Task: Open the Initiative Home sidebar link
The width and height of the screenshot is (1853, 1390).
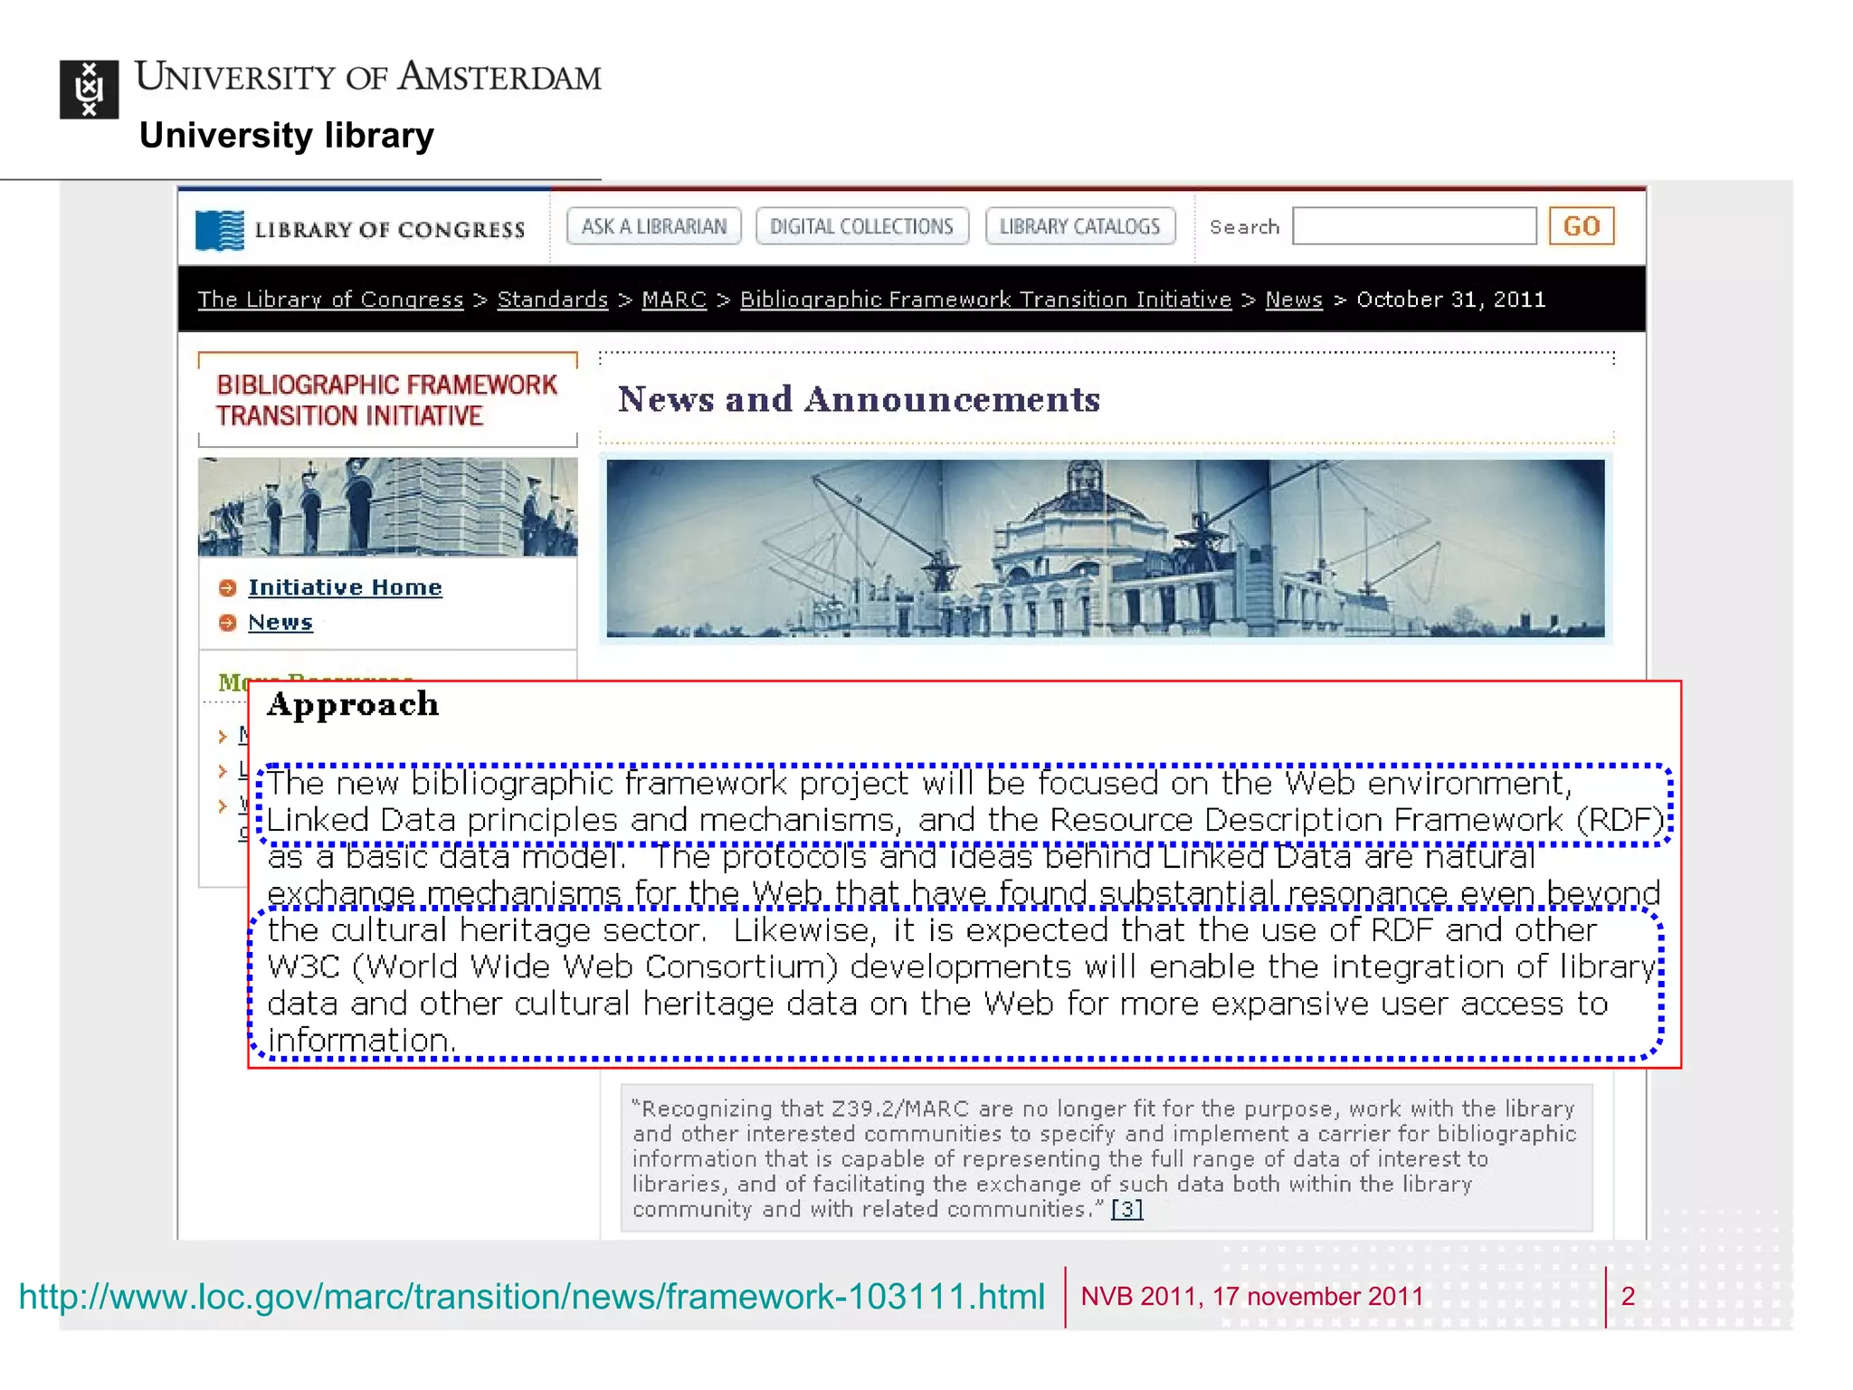Action: click(x=345, y=587)
